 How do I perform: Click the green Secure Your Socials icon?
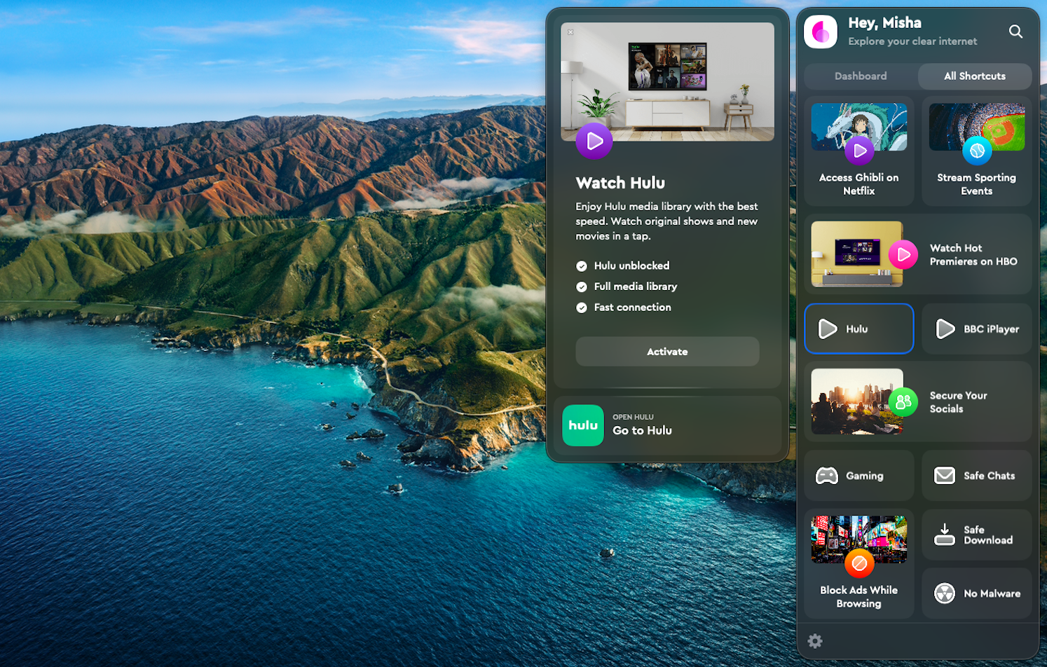tap(904, 402)
